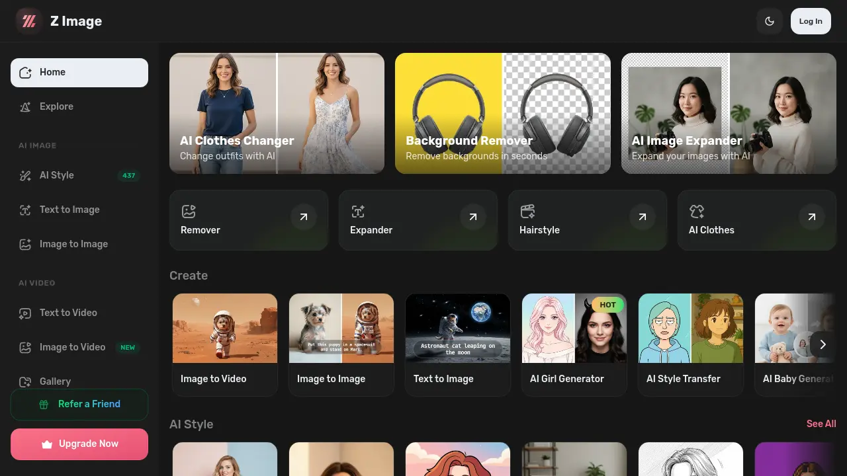Click the arrow on the Hairstyle card
This screenshot has width=847, height=476.
pos(643,217)
